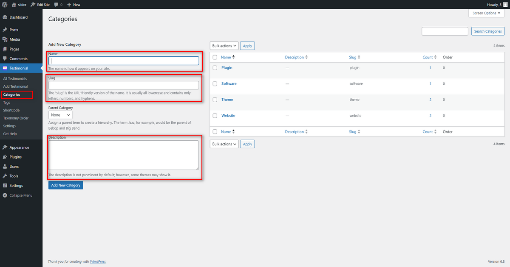Tick the select-all checkbox in table footer

click(x=215, y=132)
